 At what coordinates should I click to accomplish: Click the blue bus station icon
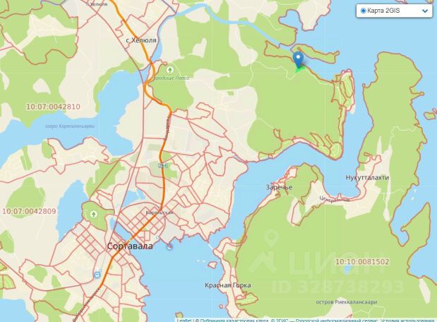tap(97, 275)
